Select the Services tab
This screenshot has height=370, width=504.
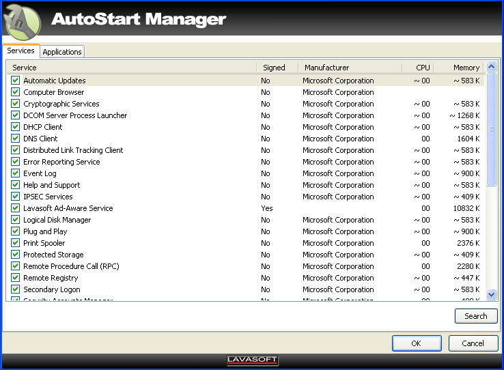pos(21,51)
